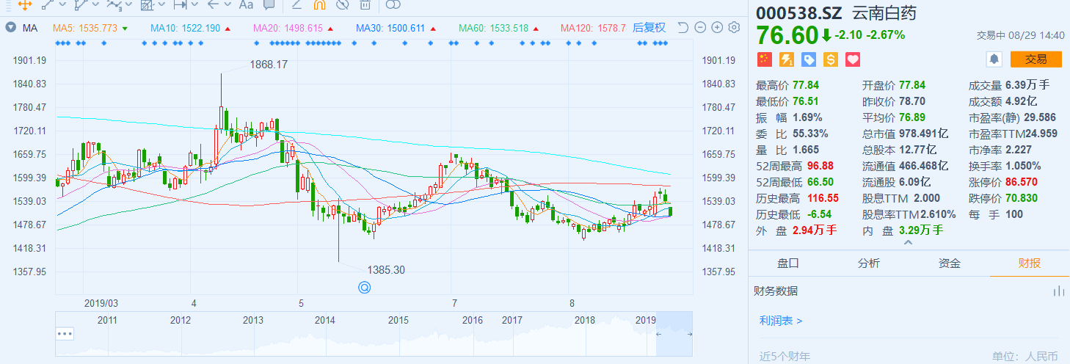Toggle the price alert bell

click(994, 59)
